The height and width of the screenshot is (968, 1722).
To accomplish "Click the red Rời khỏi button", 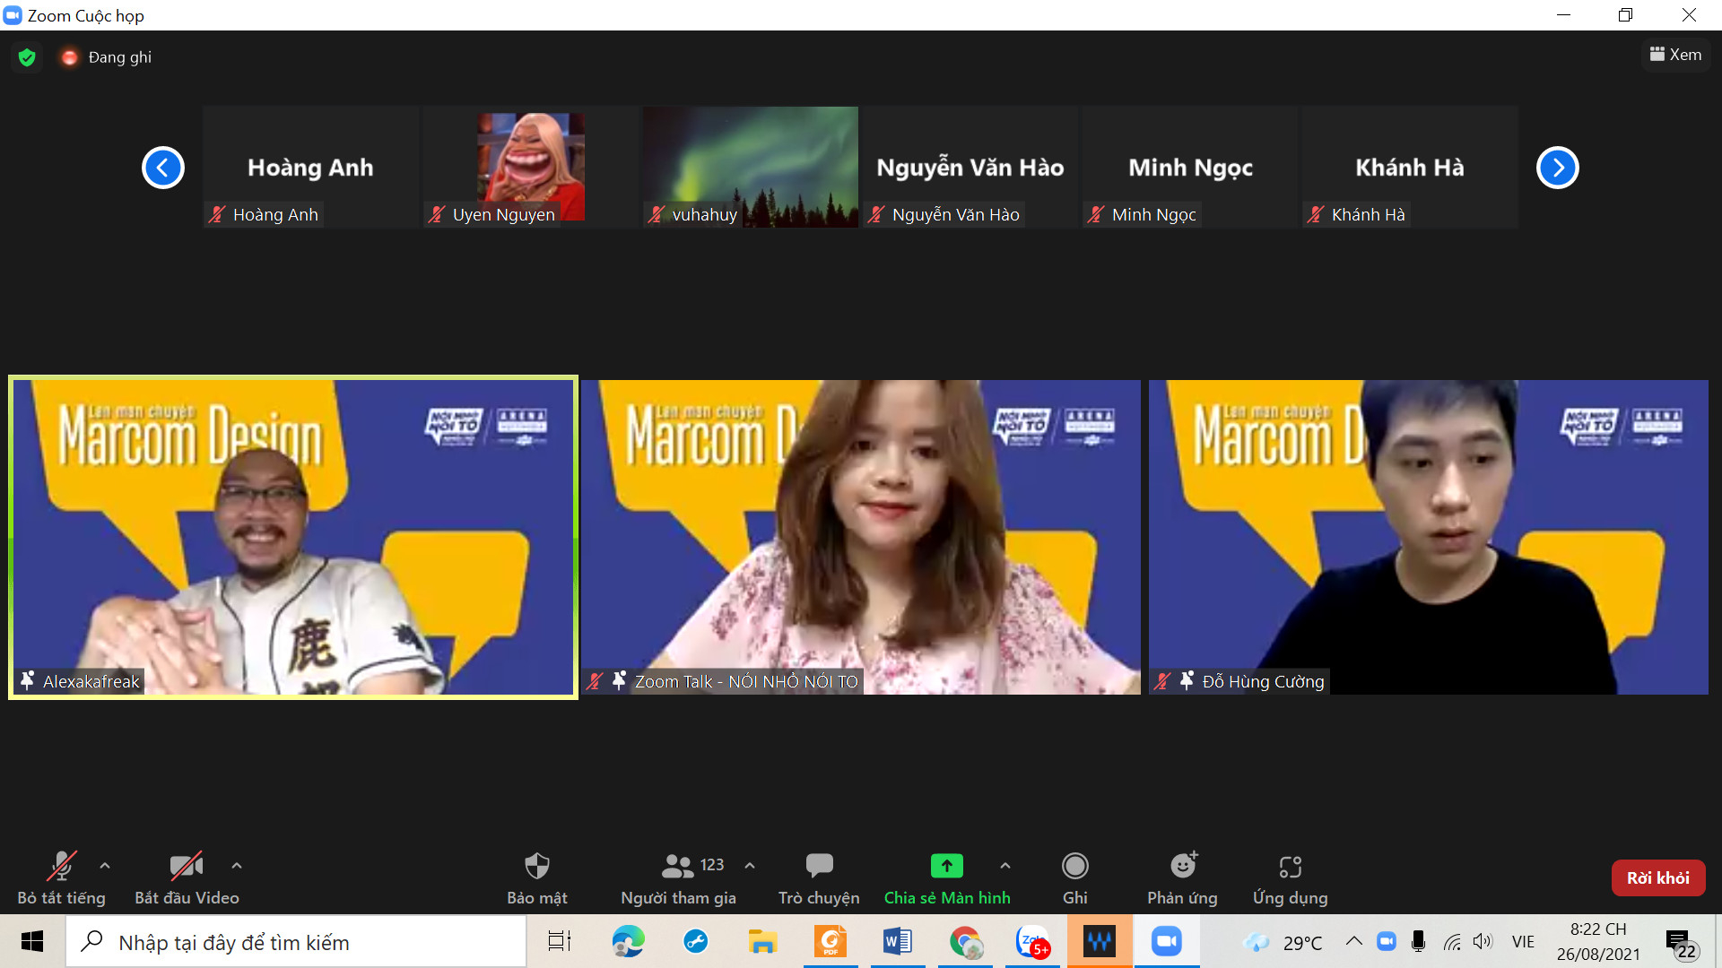I will point(1658,878).
